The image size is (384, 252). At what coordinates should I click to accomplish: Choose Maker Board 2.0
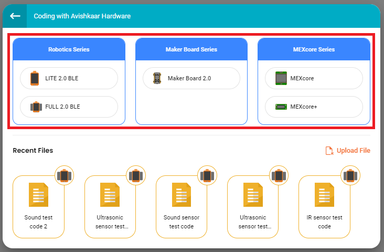[191, 78]
